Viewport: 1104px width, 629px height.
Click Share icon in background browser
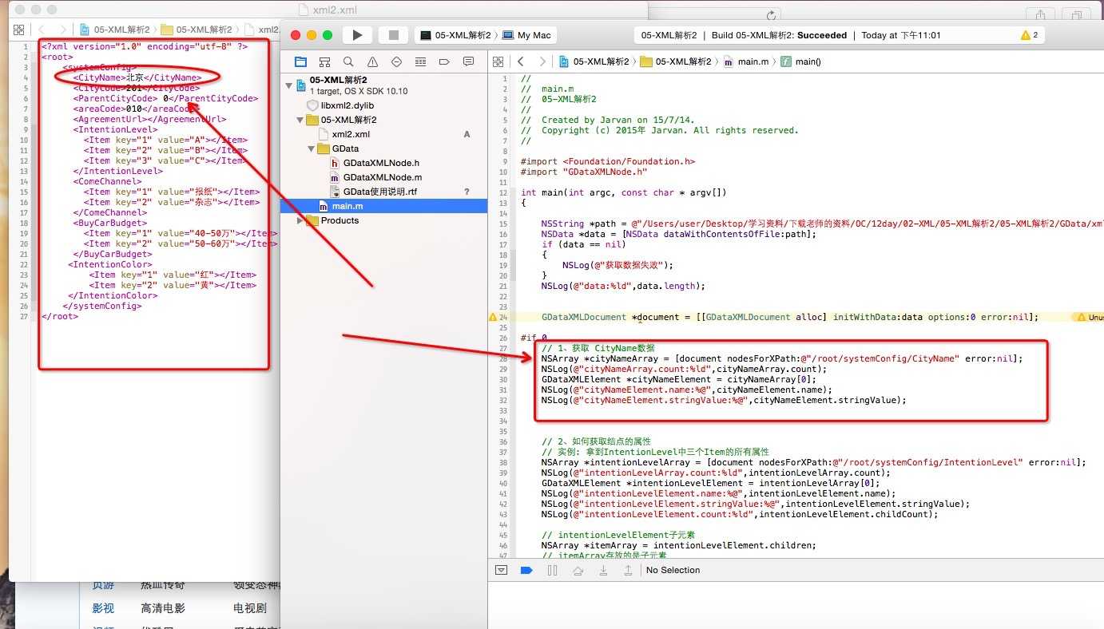point(1040,15)
